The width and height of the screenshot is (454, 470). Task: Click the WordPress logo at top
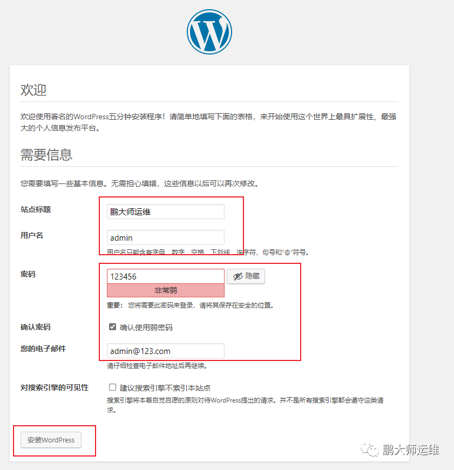coord(209,32)
